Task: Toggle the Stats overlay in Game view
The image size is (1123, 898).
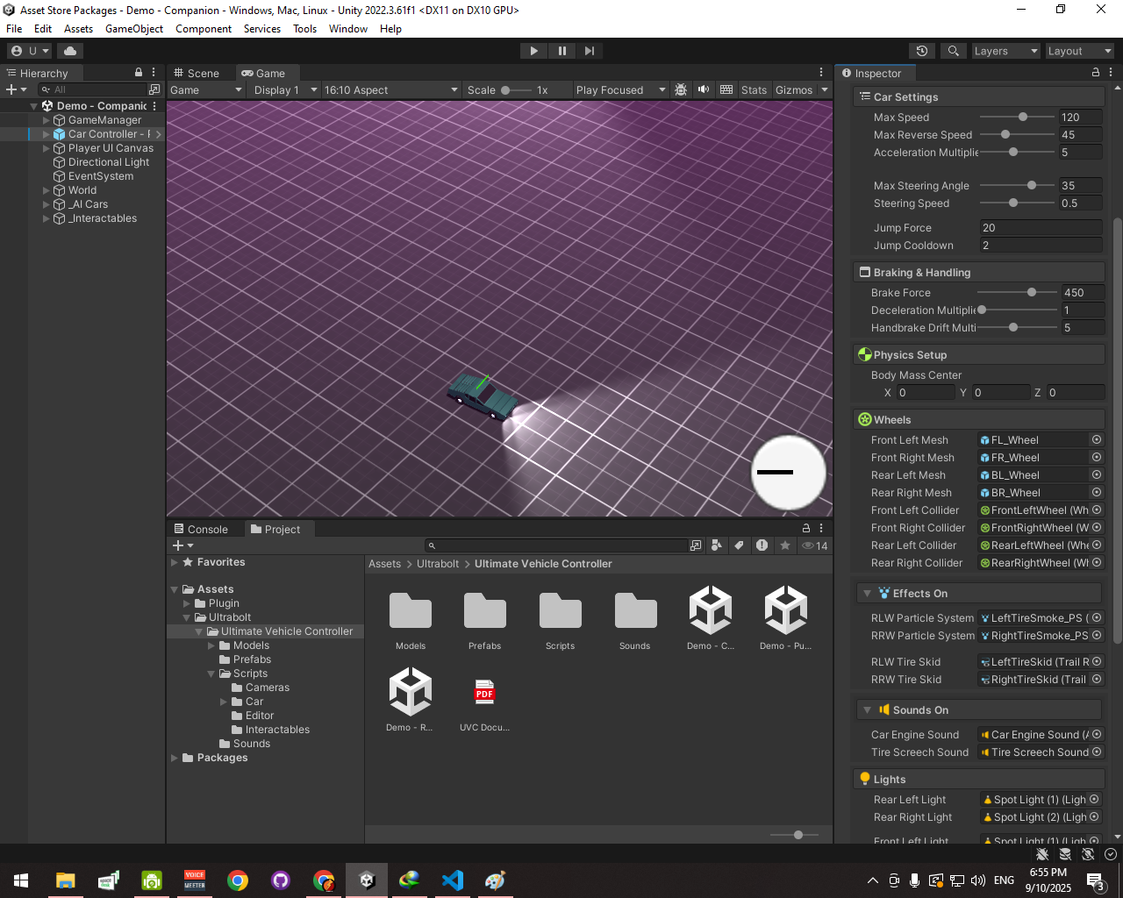Action: (x=754, y=89)
